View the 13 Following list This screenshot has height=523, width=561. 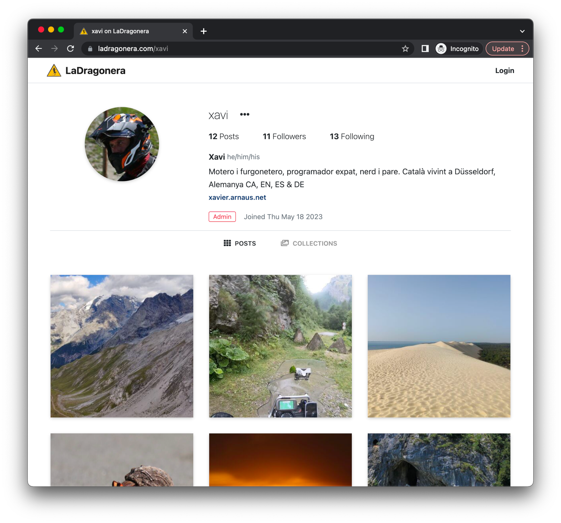point(352,136)
